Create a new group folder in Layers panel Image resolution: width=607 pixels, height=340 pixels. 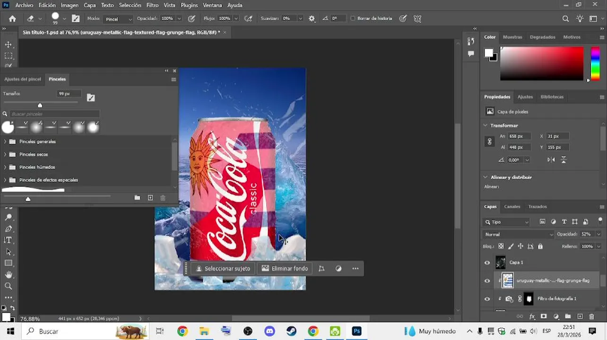pyautogui.click(x=568, y=316)
